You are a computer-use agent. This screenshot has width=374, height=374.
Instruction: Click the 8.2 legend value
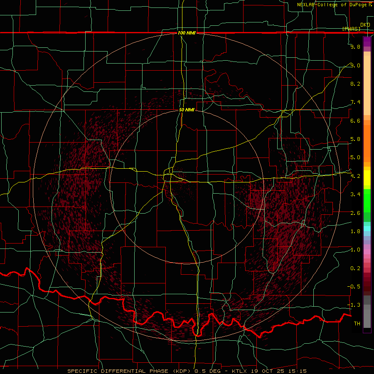pyautogui.click(x=355, y=84)
